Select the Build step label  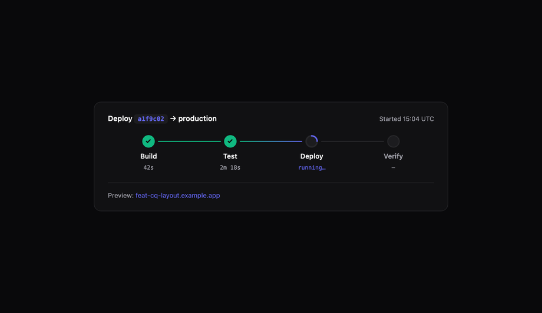tap(148, 156)
